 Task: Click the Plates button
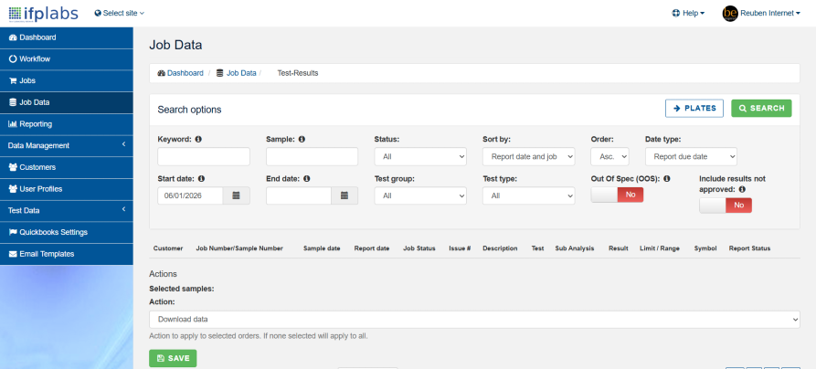694,109
